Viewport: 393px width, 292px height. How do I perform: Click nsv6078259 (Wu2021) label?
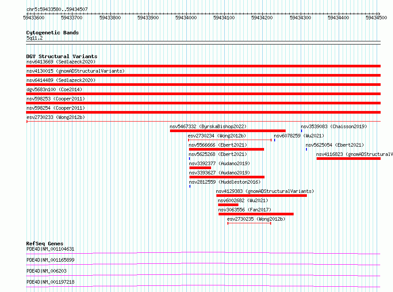pos(299,136)
